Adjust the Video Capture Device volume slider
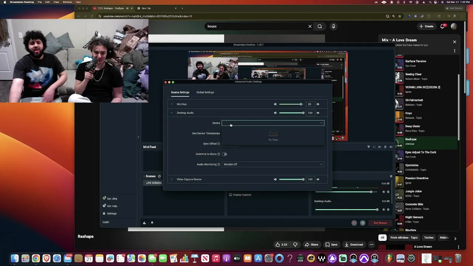The height and width of the screenshot is (266, 473). (291, 179)
